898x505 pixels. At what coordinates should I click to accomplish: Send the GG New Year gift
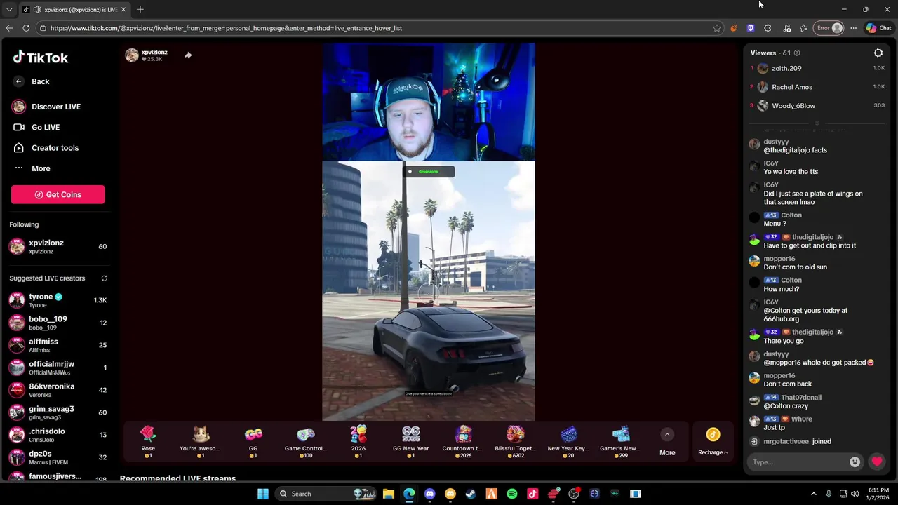[x=411, y=441]
